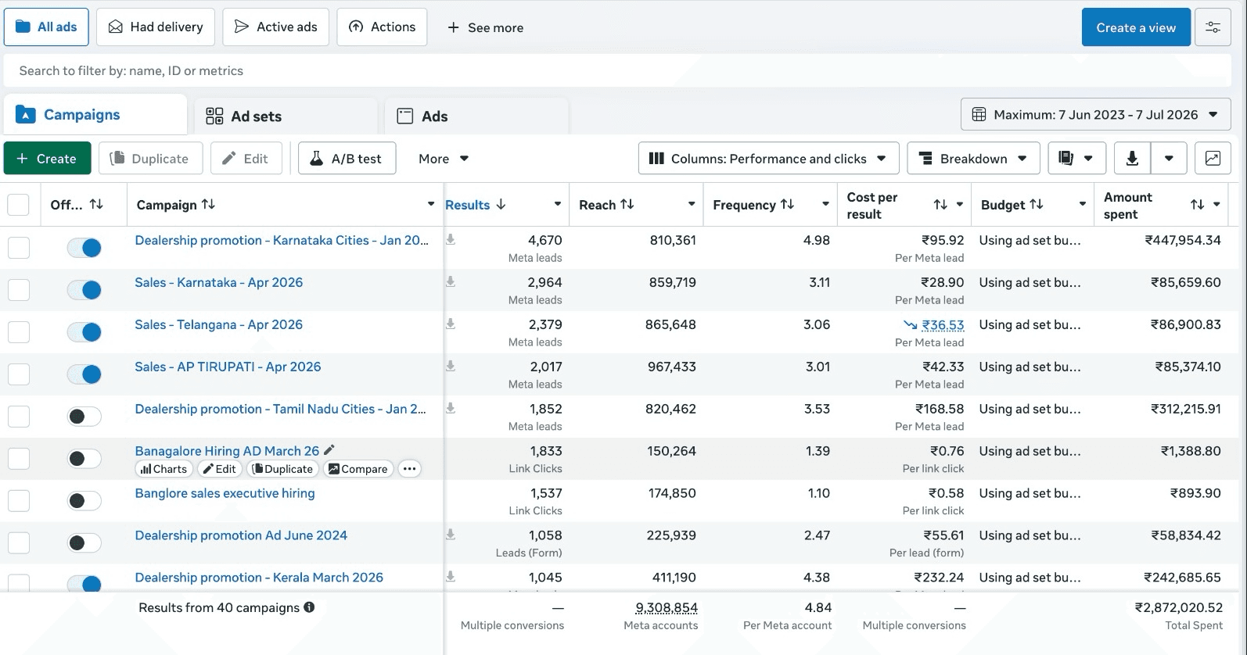The image size is (1247, 655).
Task: Click Duplicate chip under Banagalore Hiring campaign
Action: (x=282, y=469)
